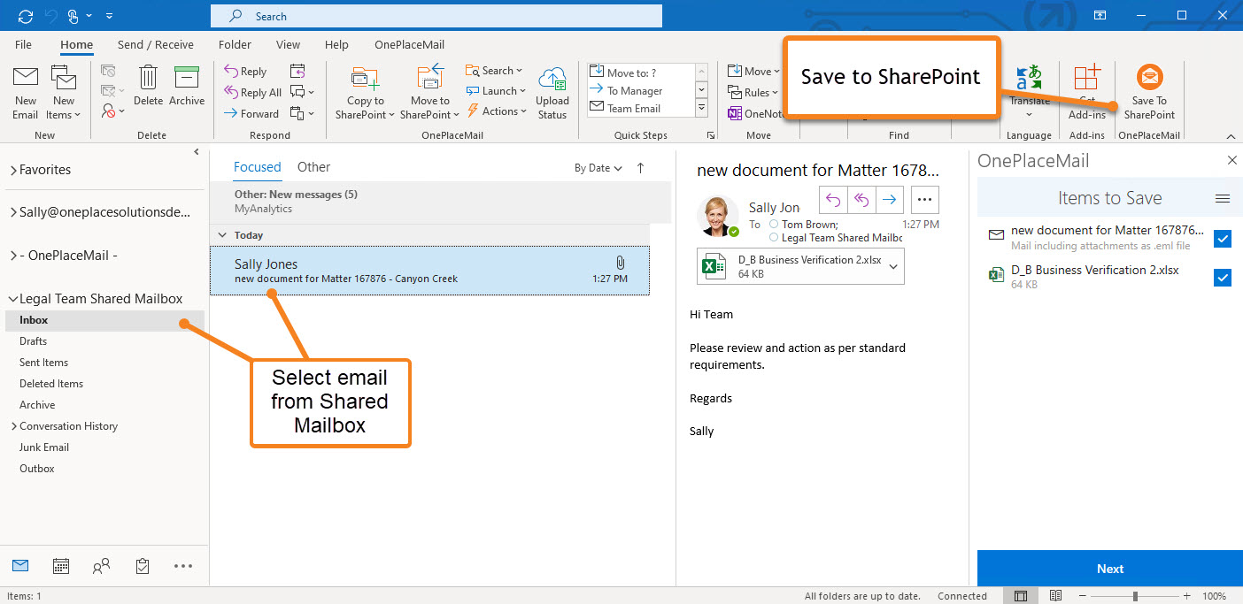Screen dimensions: 1243x604
Task: Reverse the sort order arrow
Action: coord(641,168)
